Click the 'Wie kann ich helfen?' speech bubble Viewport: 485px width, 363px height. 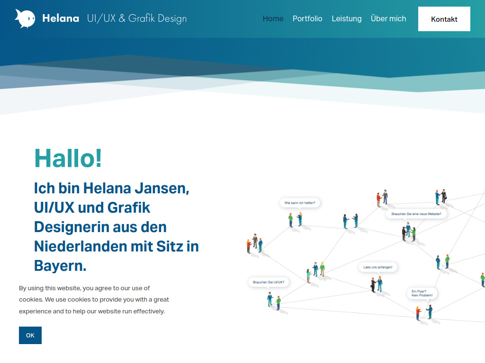click(x=300, y=202)
